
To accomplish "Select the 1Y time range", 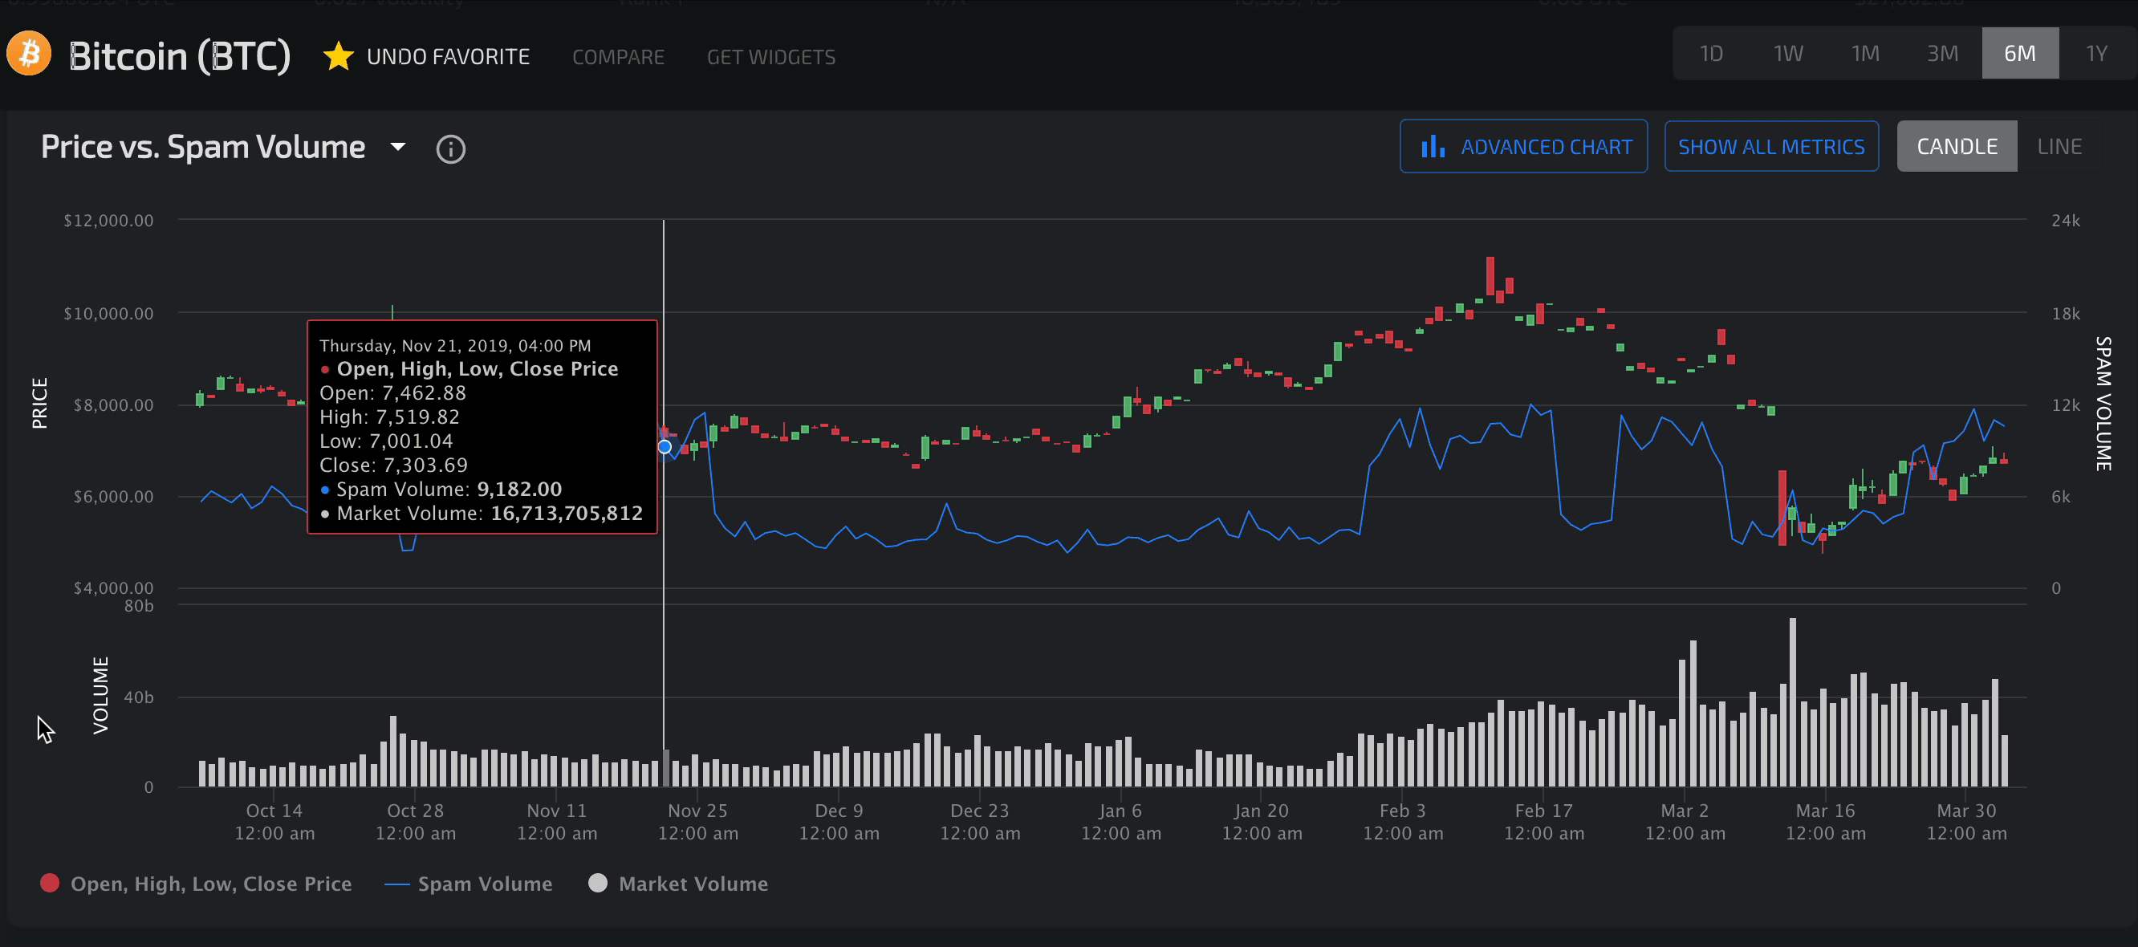I will pos(2097,53).
